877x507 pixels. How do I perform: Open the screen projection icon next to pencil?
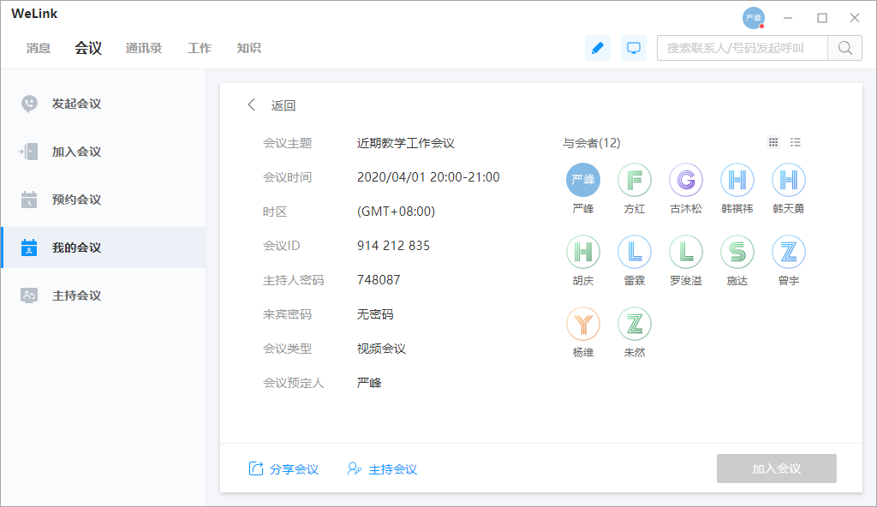pyautogui.click(x=634, y=48)
